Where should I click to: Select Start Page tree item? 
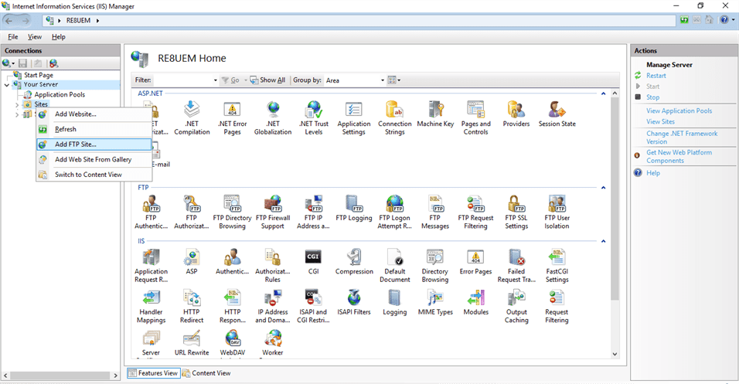(x=39, y=75)
